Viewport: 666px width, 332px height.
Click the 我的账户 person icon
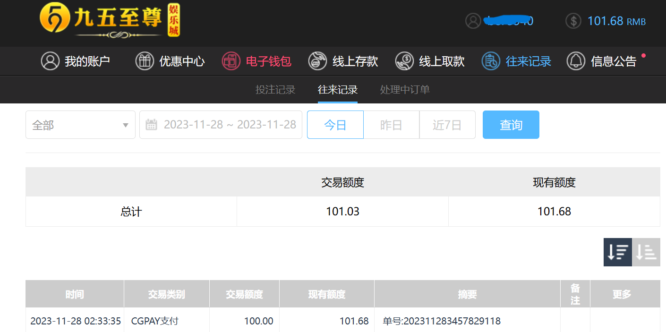coord(50,61)
